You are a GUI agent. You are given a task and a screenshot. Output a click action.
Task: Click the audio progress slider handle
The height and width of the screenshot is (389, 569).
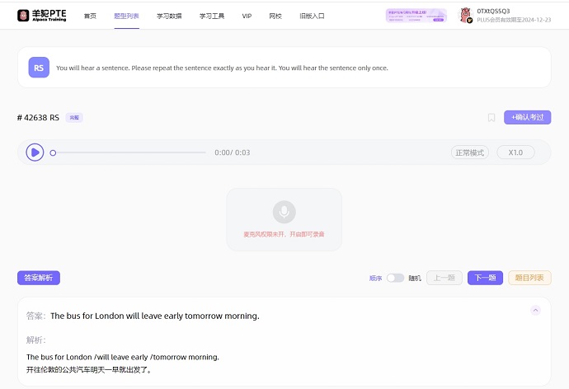tap(53, 152)
